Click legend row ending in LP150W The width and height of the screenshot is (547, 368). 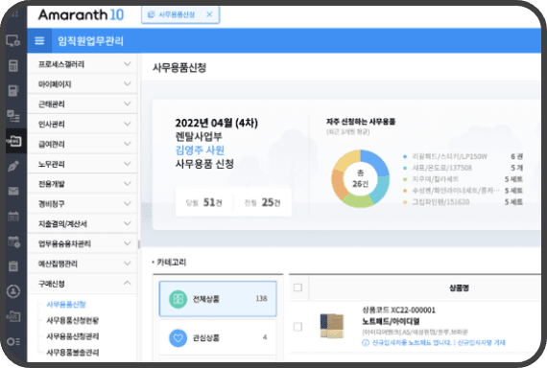(x=463, y=156)
